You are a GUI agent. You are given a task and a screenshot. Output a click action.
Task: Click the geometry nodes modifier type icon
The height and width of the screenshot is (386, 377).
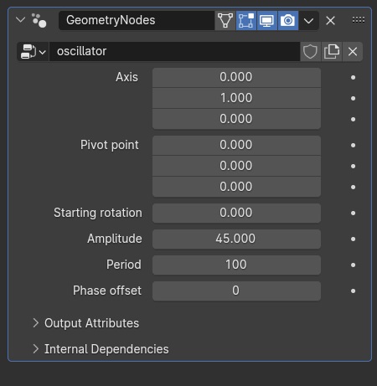39,20
